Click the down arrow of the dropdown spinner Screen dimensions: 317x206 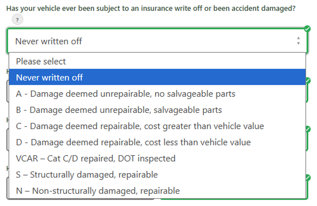coord(299,43)
